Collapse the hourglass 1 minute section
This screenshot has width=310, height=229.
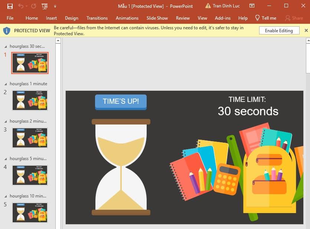pos(5,83)
